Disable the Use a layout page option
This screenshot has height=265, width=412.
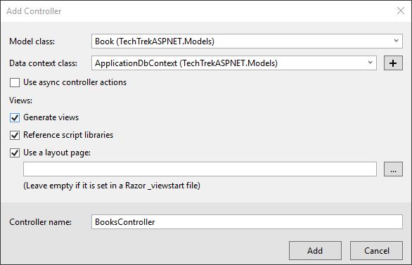click(x=15, y=153)
